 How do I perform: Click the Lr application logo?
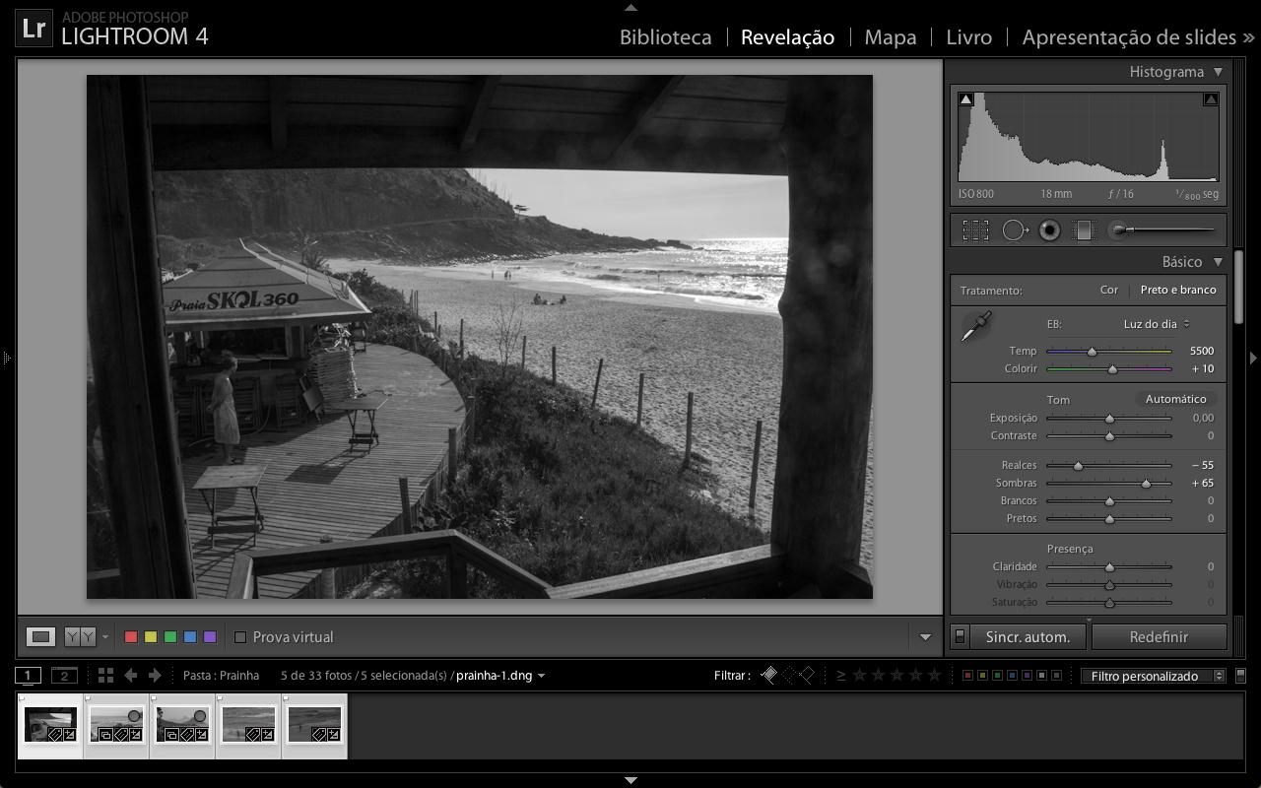pyautogui.click(x=33, y=28)
